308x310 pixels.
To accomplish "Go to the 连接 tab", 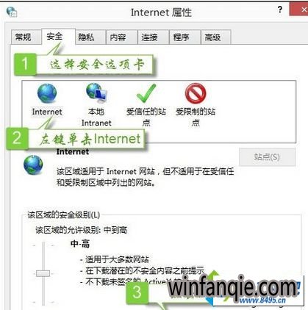I will (149, 37).
